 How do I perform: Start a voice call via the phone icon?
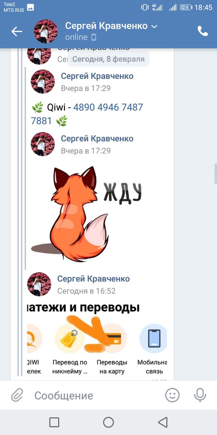203,31
